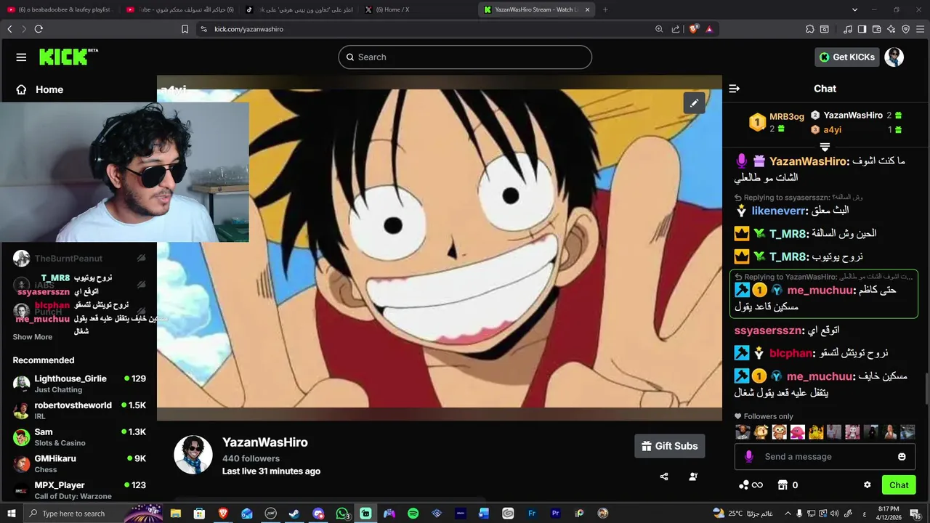
Task: Reload the page
Action: (39, 29)
